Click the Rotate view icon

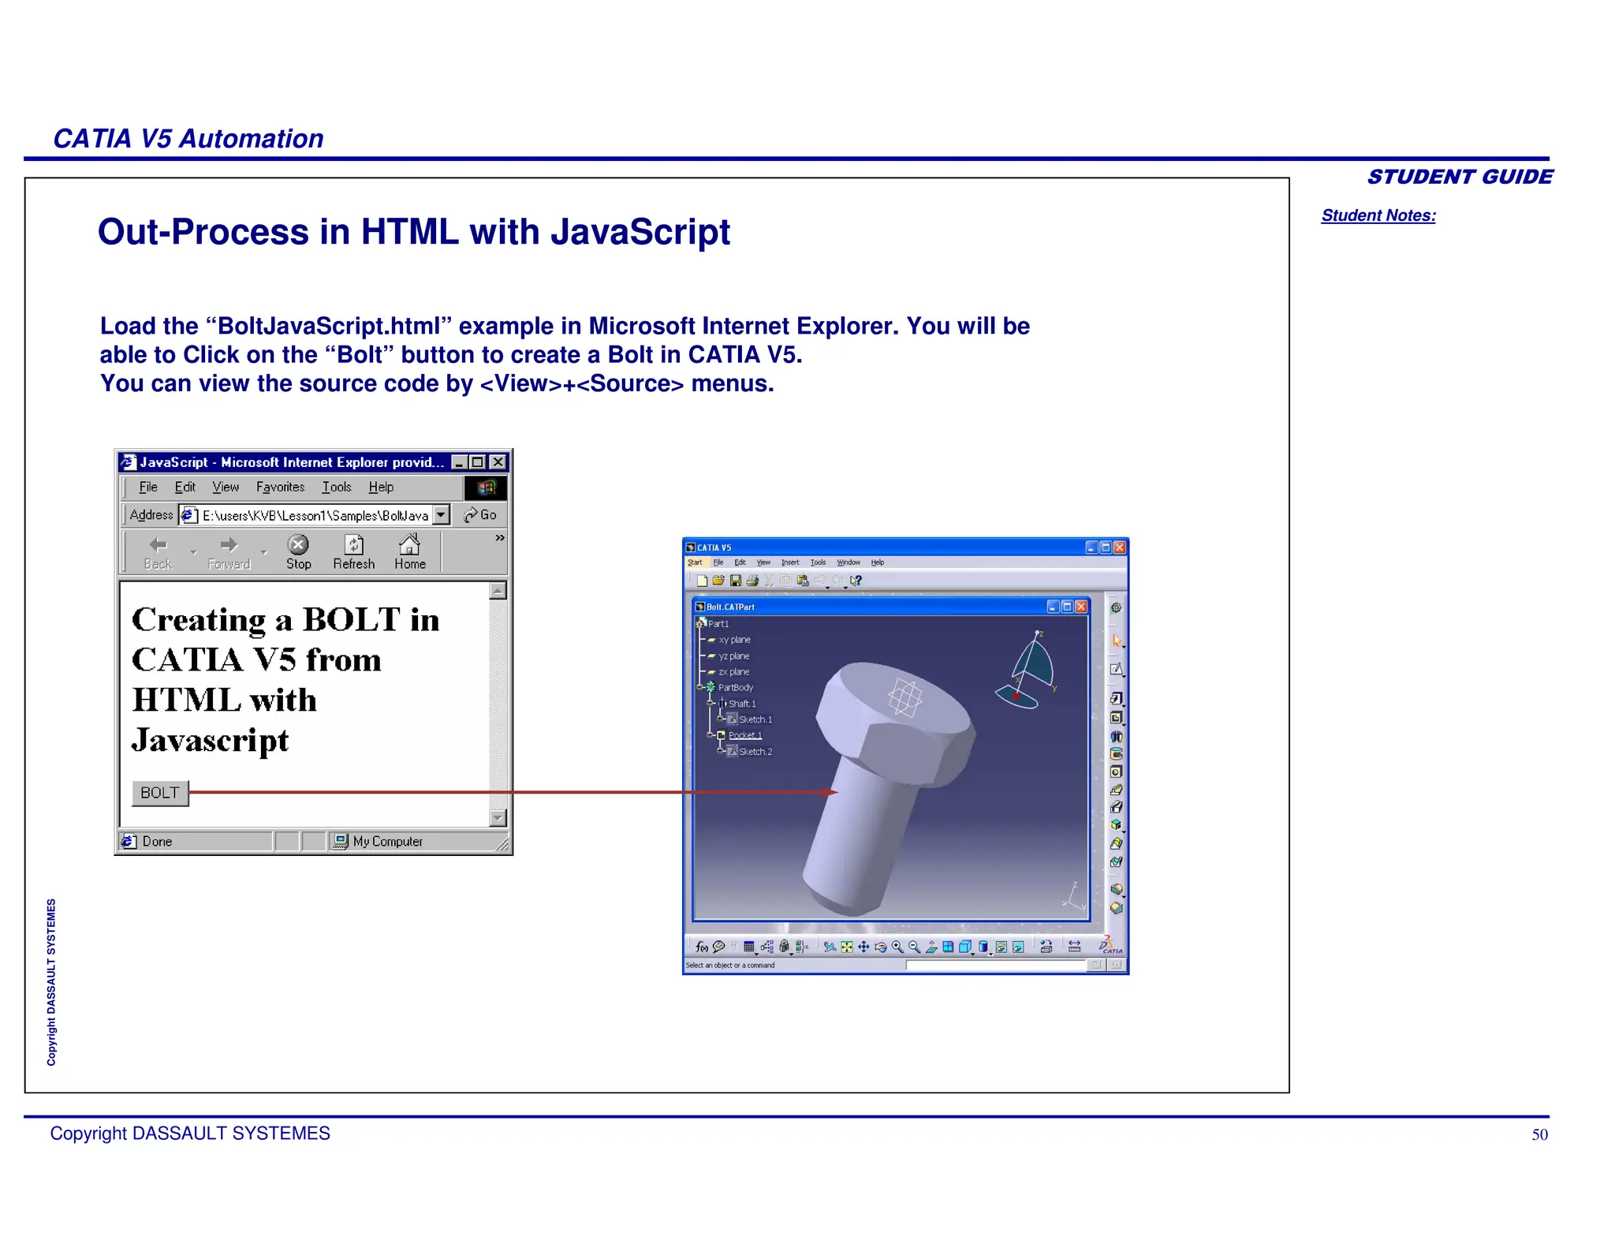click(881, 947)
